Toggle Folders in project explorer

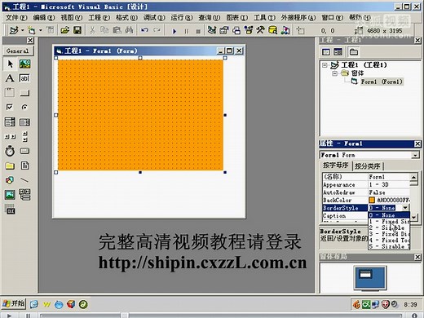point(354,51)
